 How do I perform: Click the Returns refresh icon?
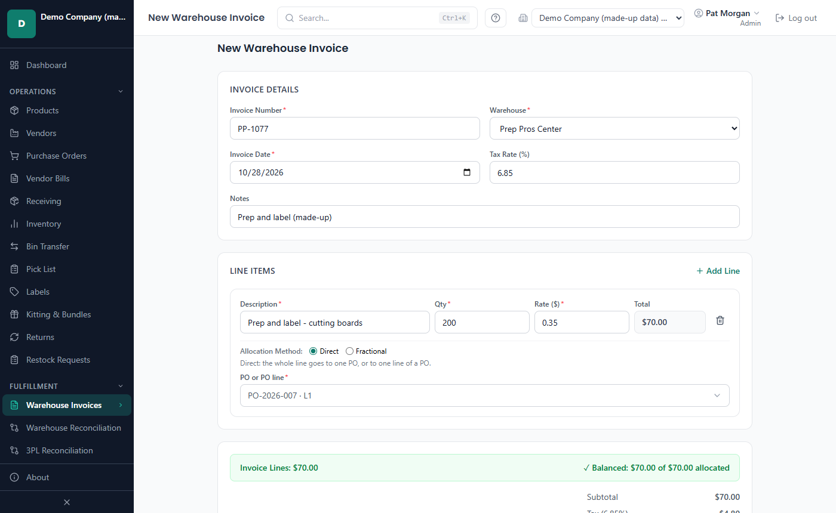14,337
